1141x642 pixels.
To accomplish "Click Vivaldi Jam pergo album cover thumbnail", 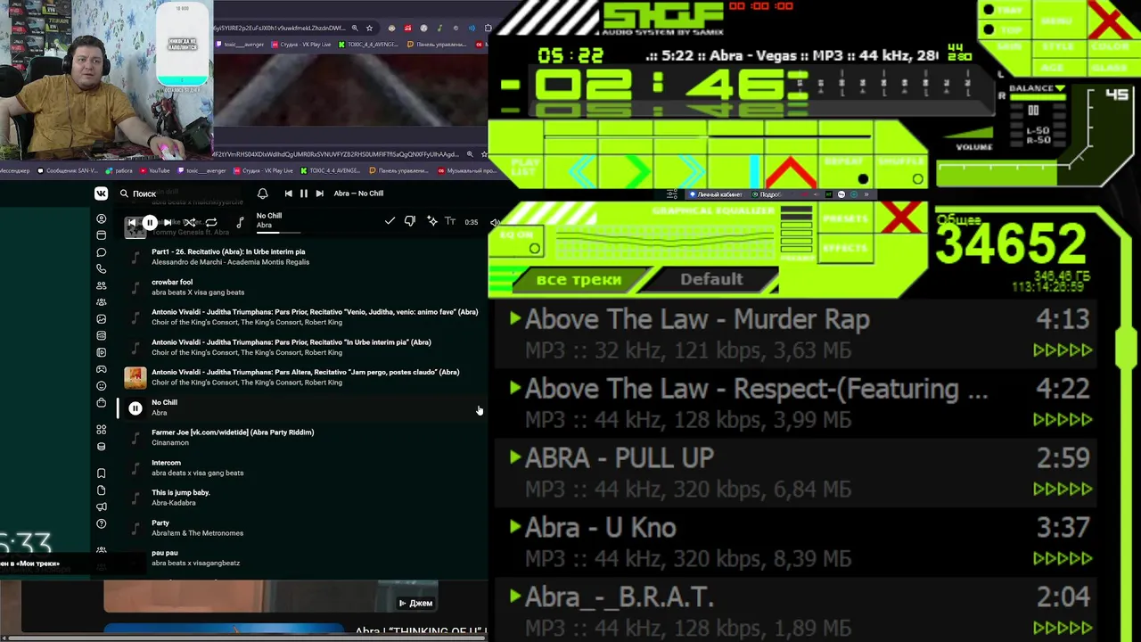I will (x=135, y=378).
